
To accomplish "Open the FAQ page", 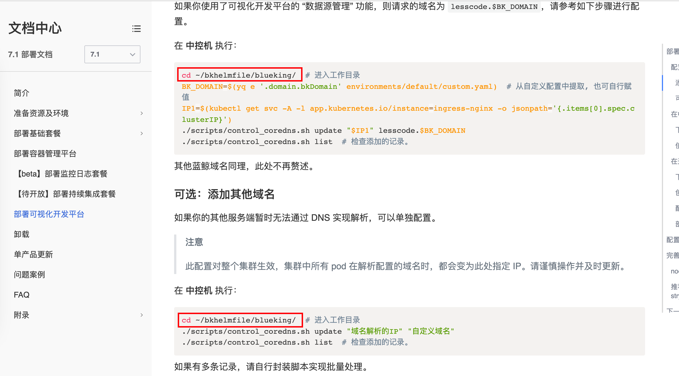I will coord(22,295).
